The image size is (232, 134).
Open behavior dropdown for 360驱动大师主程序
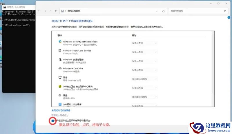(x=144, y=105)
